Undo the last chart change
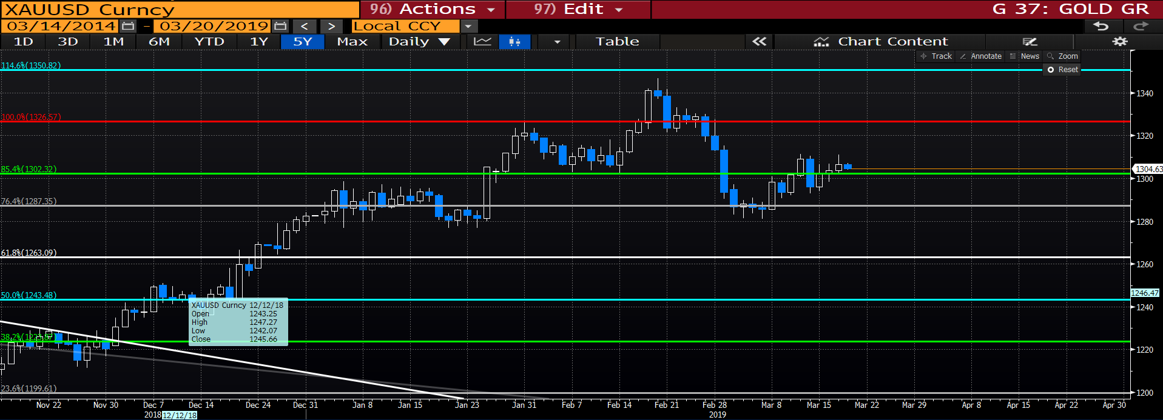This screenshot has width=1163, height=420. tap(1101, 26)
